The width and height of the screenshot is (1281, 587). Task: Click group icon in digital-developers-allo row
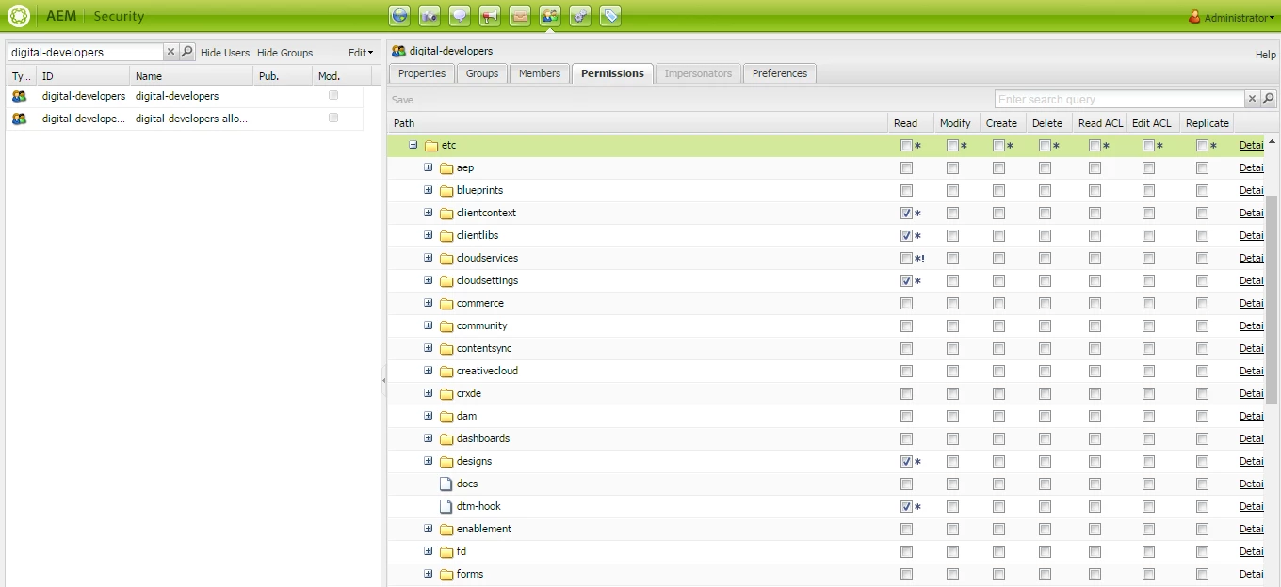(x=20, y=119)
